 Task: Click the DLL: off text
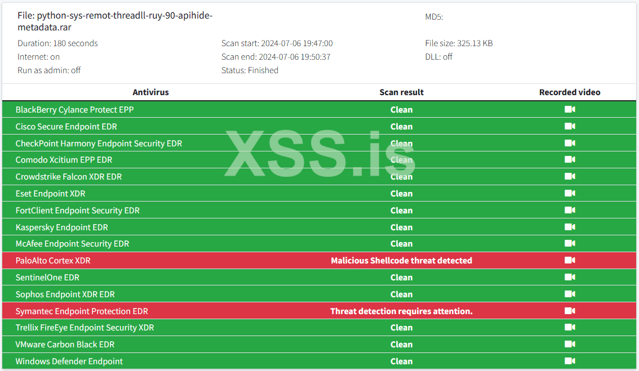tap(438, 57)
